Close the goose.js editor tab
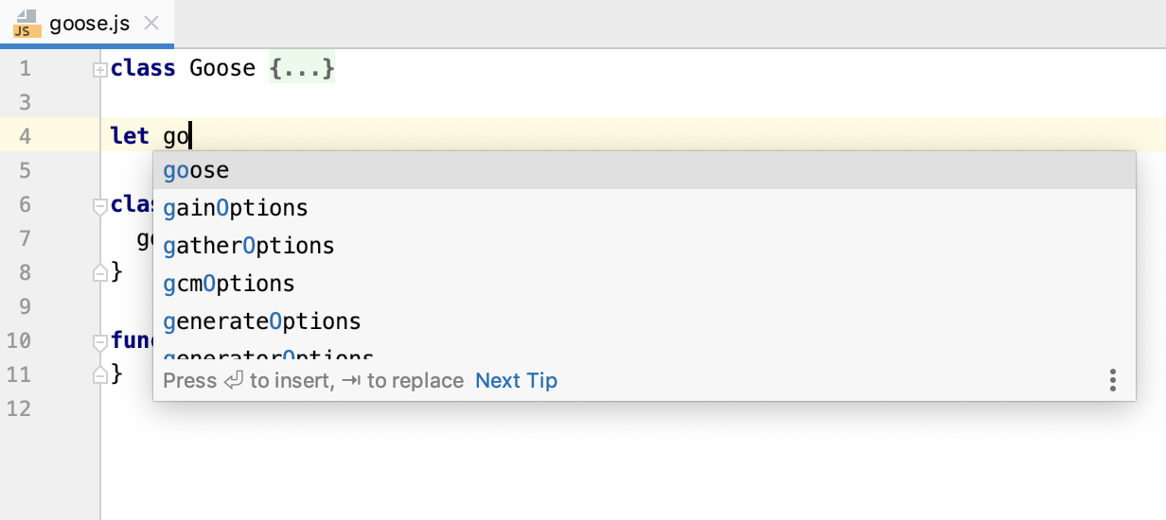This screenshot has height=520, width=1166. [x=151, y=24]
